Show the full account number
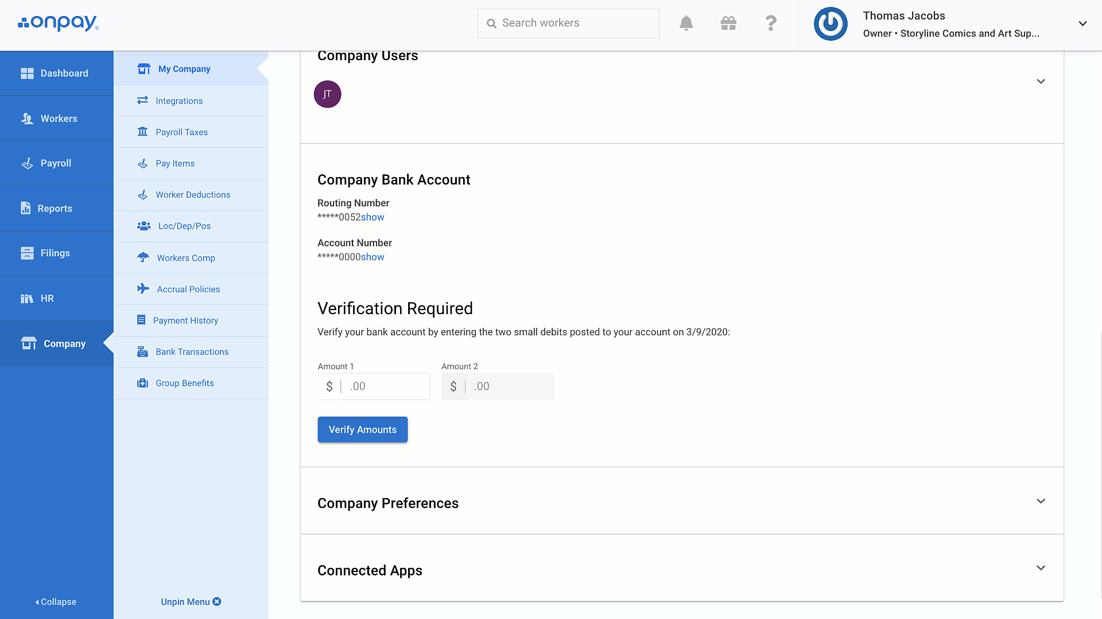This screenshot has height=619, width=1102. pos(372,257)
